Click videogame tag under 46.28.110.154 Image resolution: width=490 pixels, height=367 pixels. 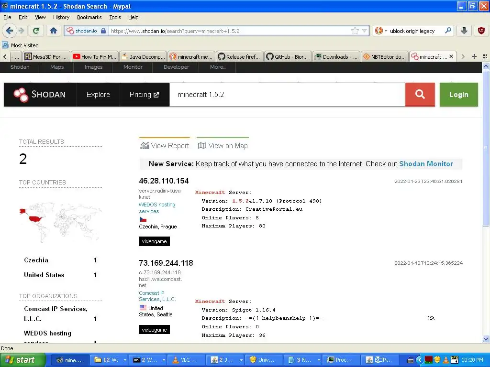(155, 241)
